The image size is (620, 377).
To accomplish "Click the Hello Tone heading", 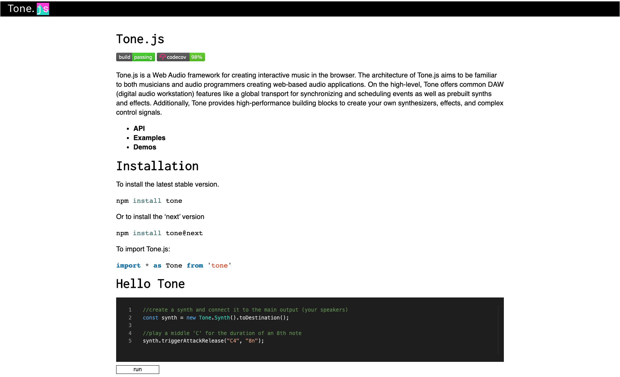I will pos(150,284).
